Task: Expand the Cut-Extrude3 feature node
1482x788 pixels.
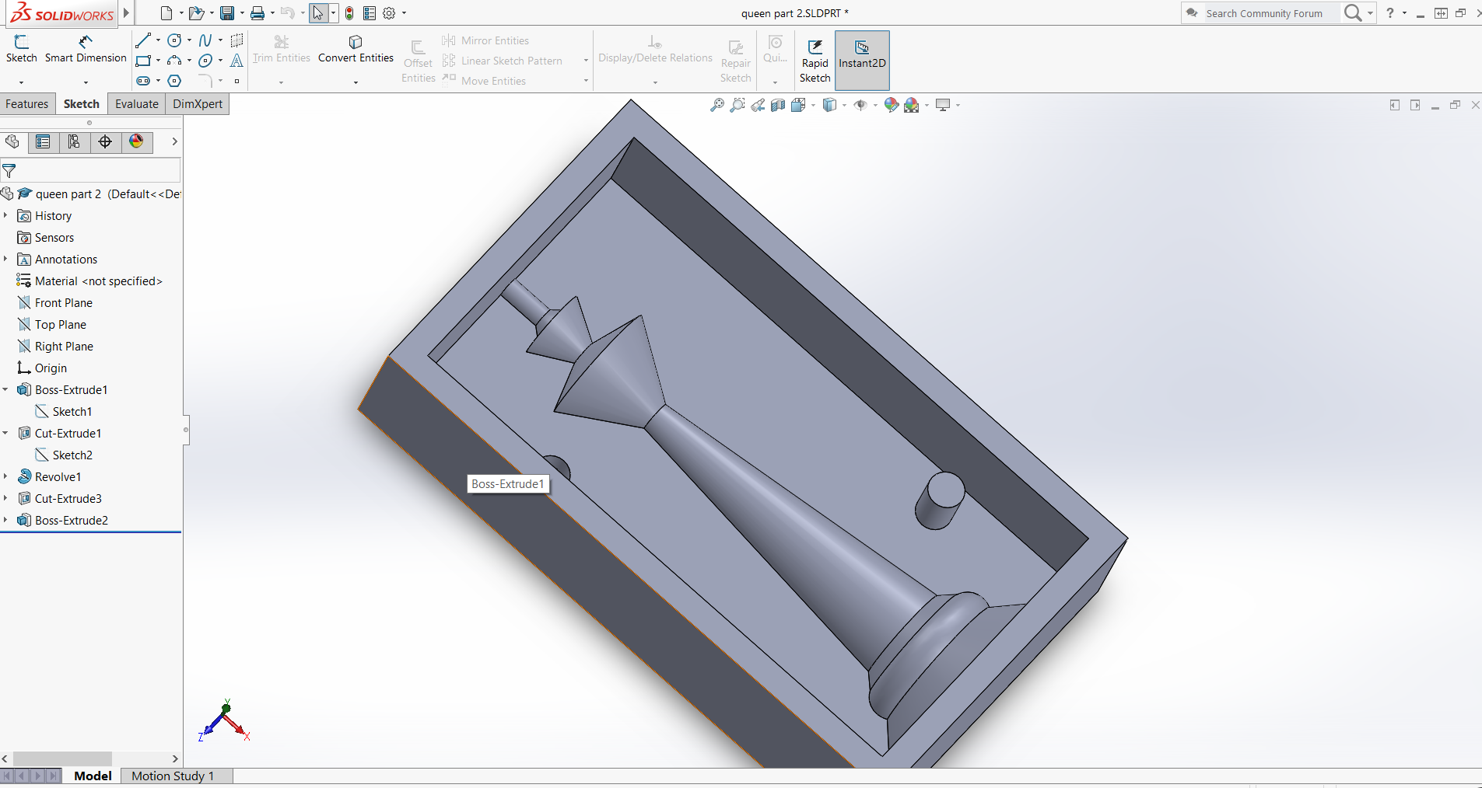Action: 5,498
